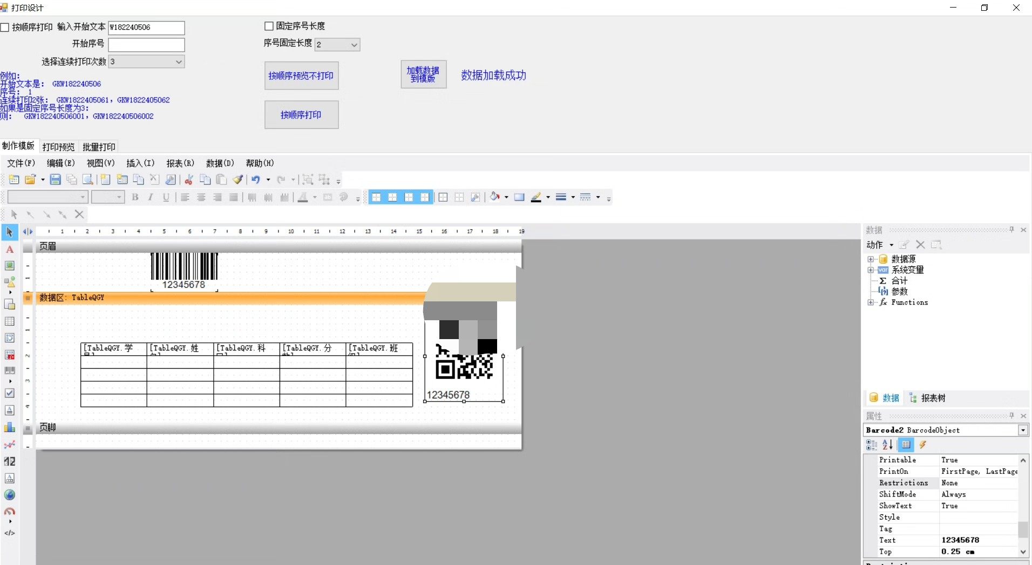Toggle the all borders button

click(x=443, y=197)
